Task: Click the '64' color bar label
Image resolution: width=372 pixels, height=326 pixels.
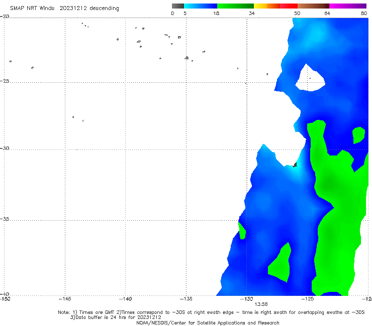Action: 327,13
